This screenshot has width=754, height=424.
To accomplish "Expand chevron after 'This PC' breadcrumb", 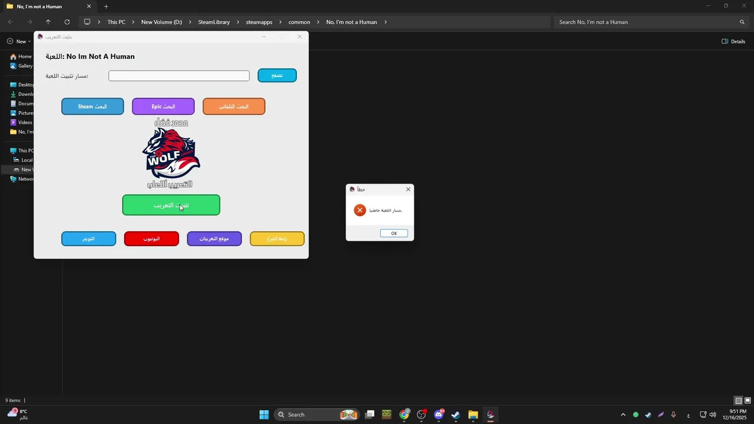I will pos(134,22).
